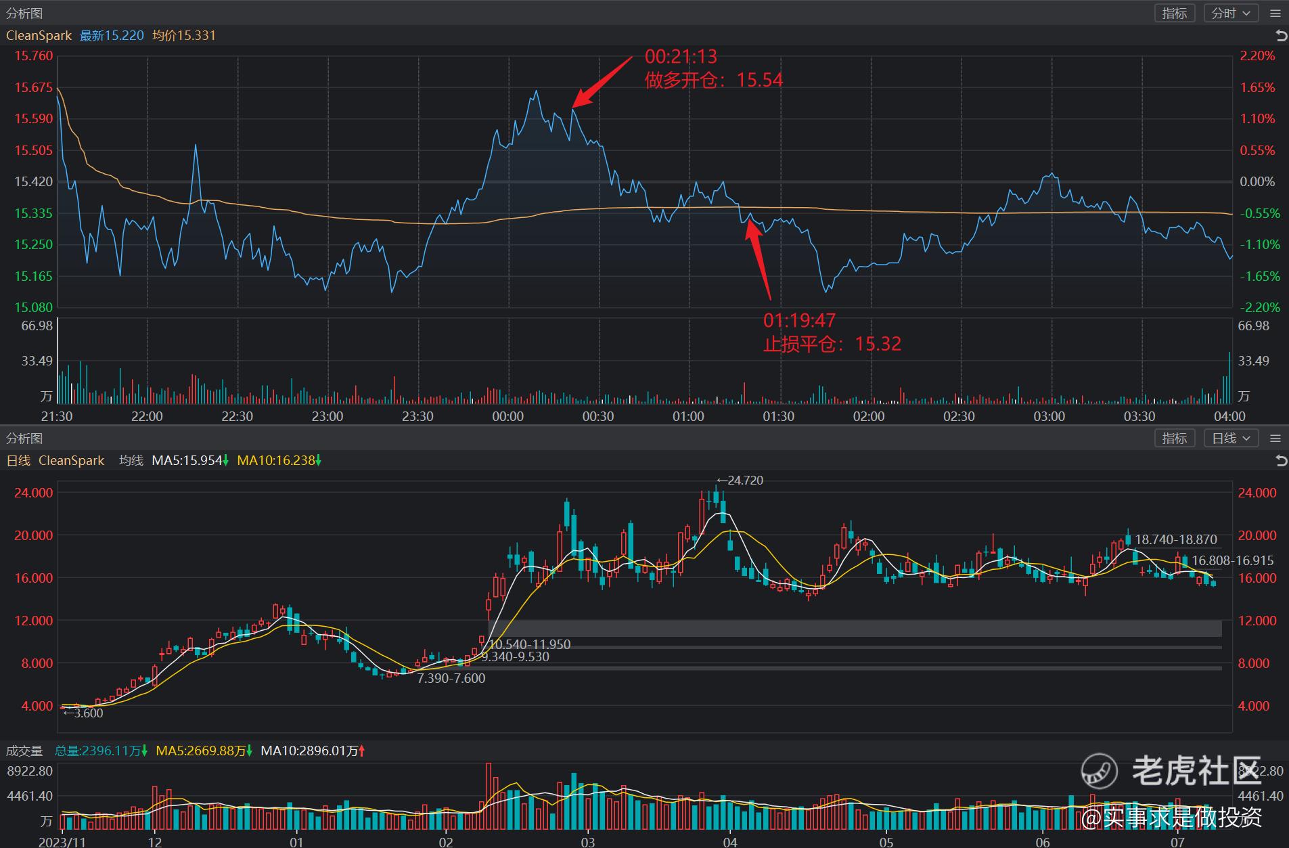The image size is (1289, 848).
Task: Click the volume MA5:2669.88万 value
Action: click(204, 751)
